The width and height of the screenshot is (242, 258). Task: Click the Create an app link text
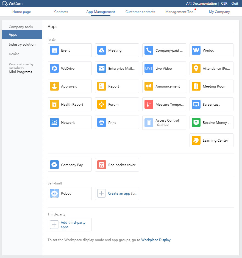pyautogui.click(x=119, y=193)
